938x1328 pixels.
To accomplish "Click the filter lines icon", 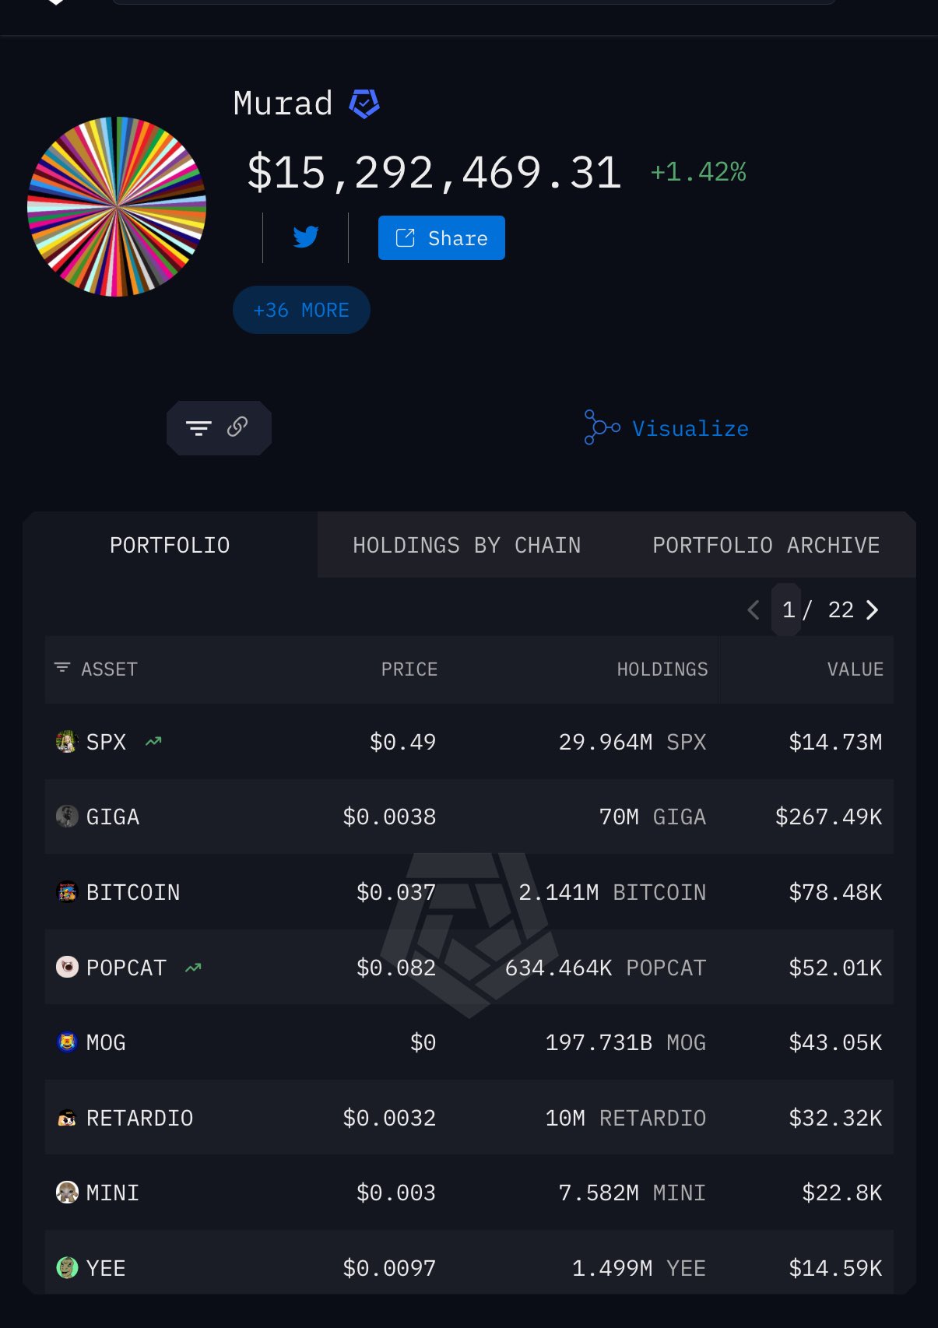I will point(198,428).
